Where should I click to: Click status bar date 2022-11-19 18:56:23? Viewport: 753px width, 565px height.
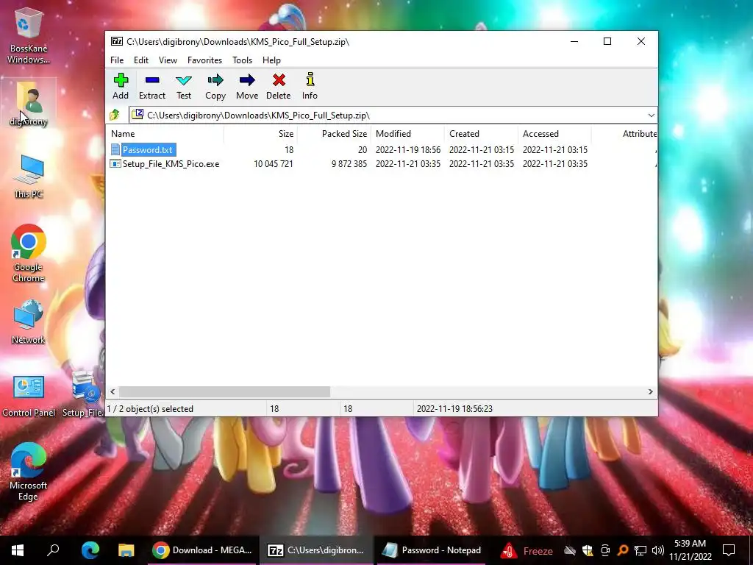454,409
